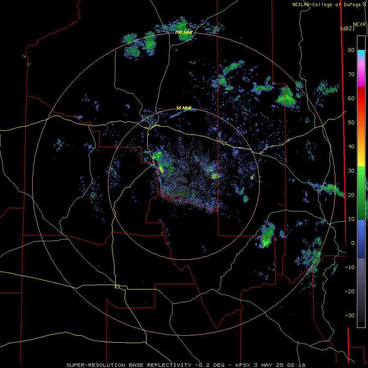
Task: Click the NEXLAB-College of DuPage credit text
Action: [327, 4]
